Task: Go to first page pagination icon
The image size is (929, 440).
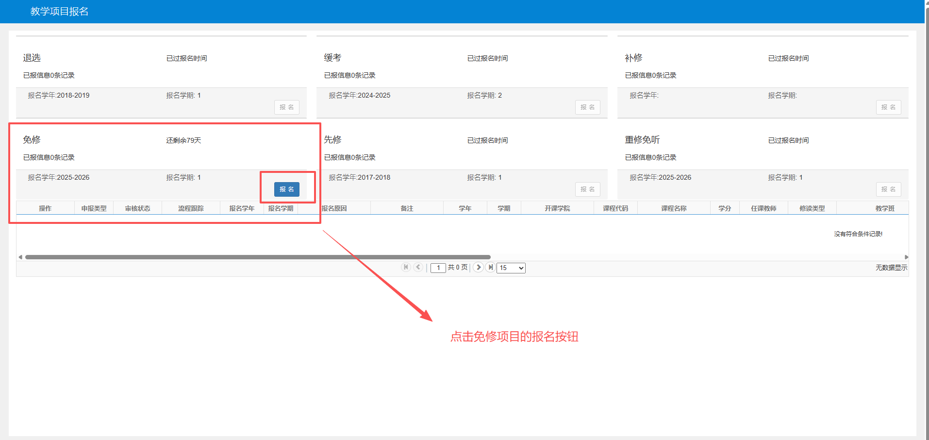Action: coord(406,267)
